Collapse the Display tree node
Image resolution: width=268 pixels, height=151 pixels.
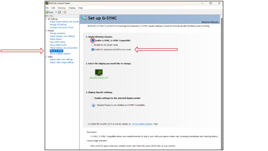point(46,30)
